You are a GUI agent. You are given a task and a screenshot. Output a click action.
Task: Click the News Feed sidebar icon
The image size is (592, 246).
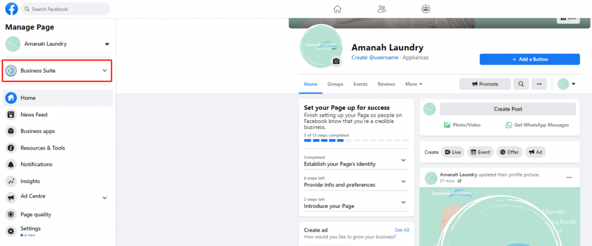(11, 115)
